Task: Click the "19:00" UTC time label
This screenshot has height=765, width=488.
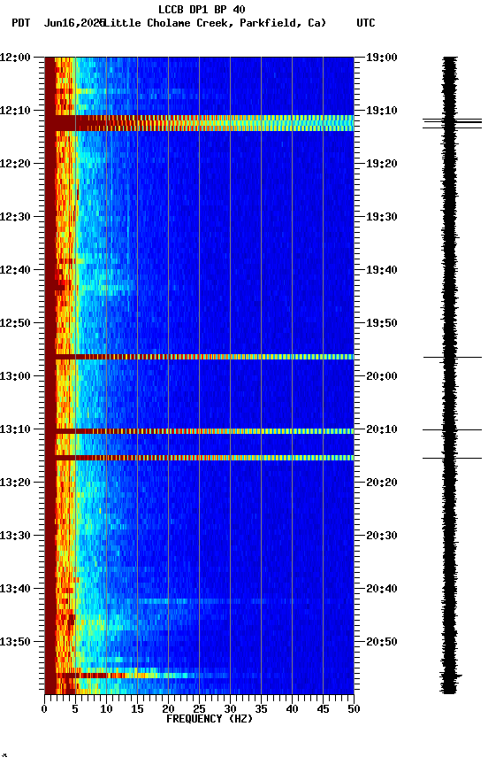Action: pos(382,58)
